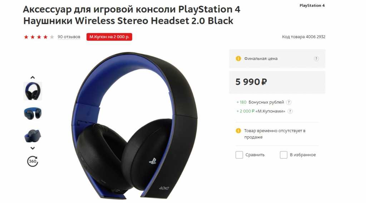Click the main headset product image

click(134, 126)
